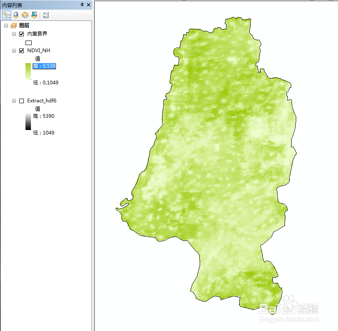The height and width of the screenshot is (331, 338).
Task: Close the 内容列表 panel
Action: coord(89,5)
